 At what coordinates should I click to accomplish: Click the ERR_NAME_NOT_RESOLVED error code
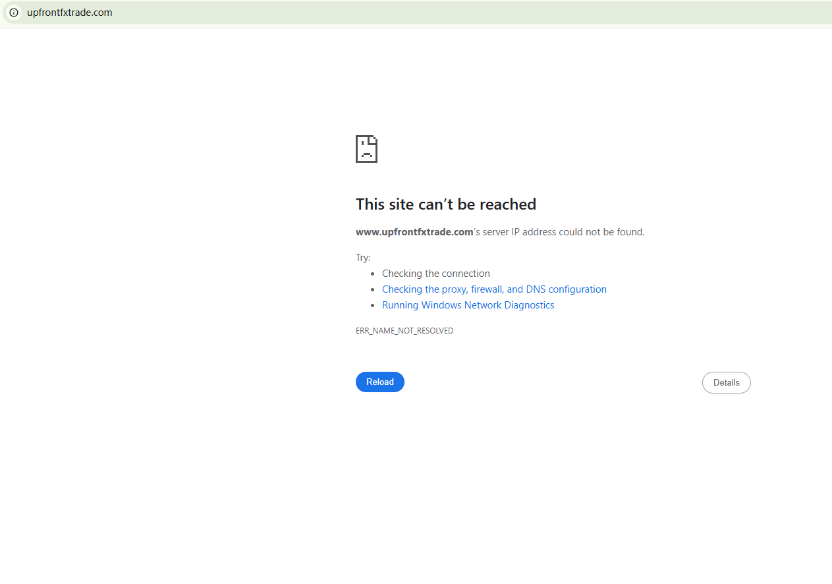tap(404, 331)
